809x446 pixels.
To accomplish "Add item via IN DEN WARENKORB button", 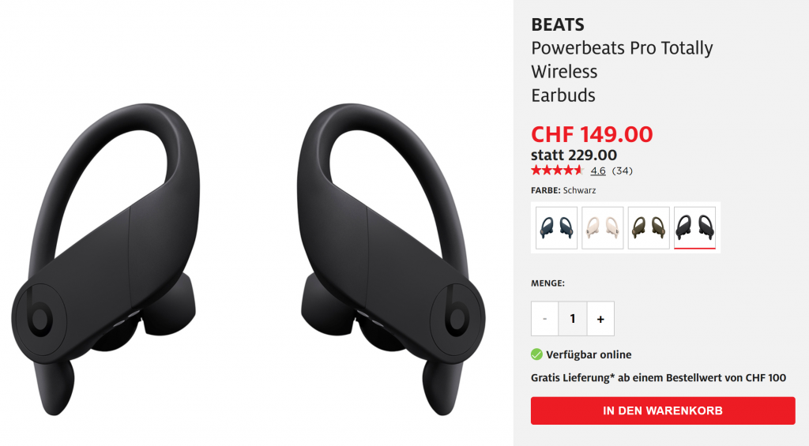I will [x=663, y=410].
